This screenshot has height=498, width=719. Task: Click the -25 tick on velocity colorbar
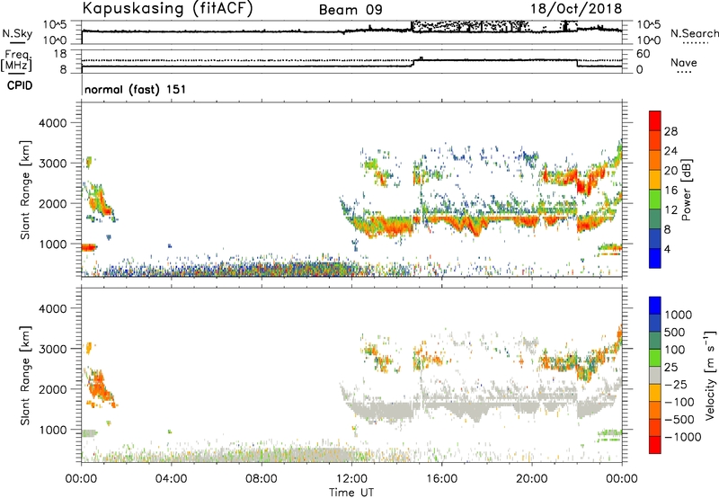(x=676, y=384)
